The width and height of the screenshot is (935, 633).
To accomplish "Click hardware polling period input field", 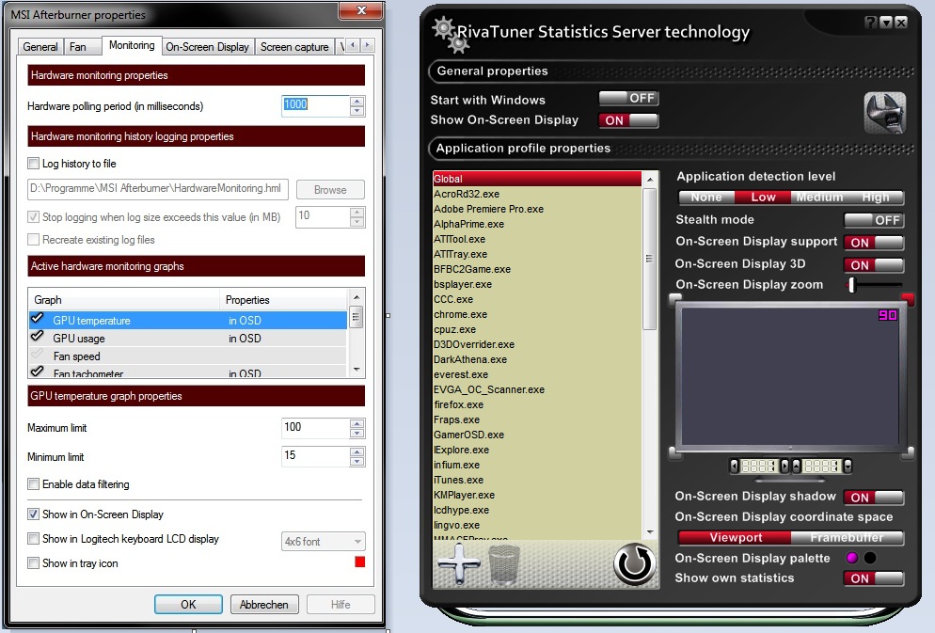I will 315,105.
